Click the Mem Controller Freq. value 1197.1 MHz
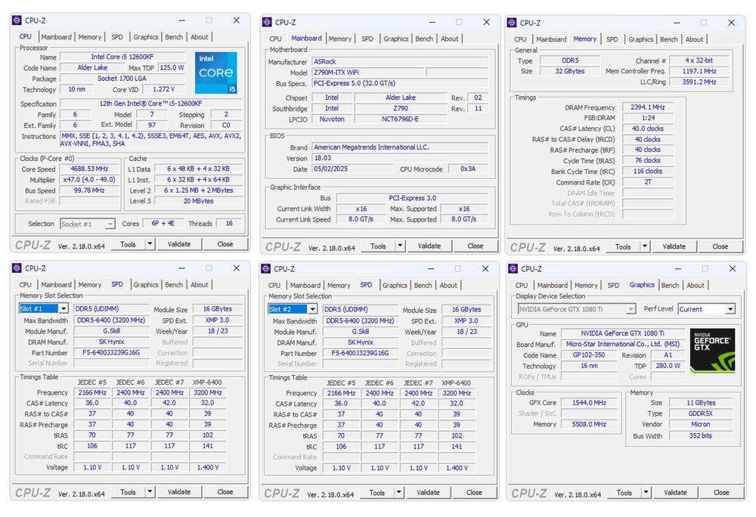Image resolution: width=756 pixels, height=517 pixels. (x=699, y=71)
